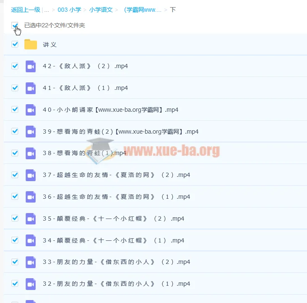Go back via 返回上一级 link
Screen dimensions: 307x303
click(x=26, y=10)
